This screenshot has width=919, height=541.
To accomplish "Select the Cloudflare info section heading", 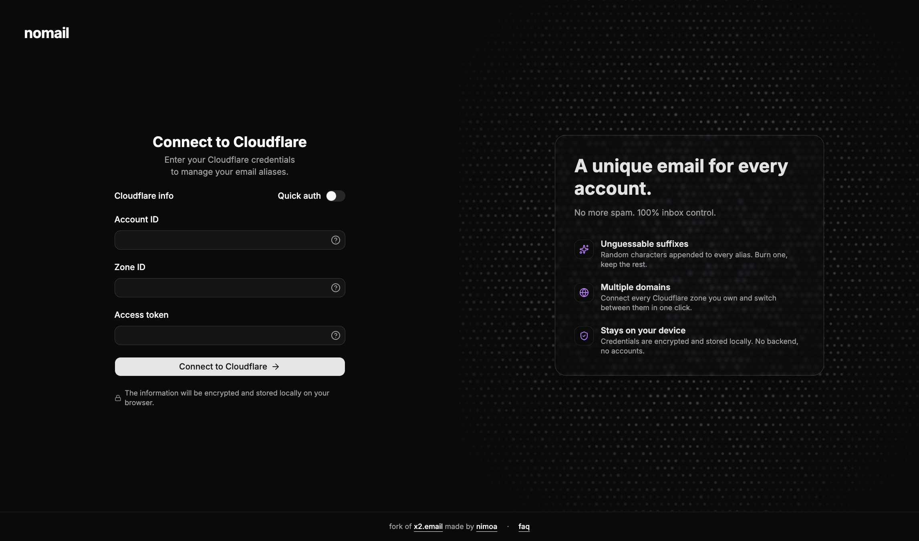I will tap(143, 196).
